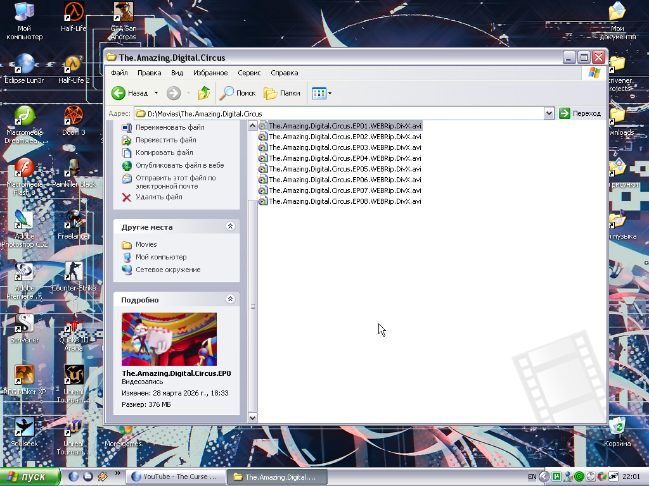
Task: Click Опубликовать файл в вебе link
Action: click(x=179, y=165)
